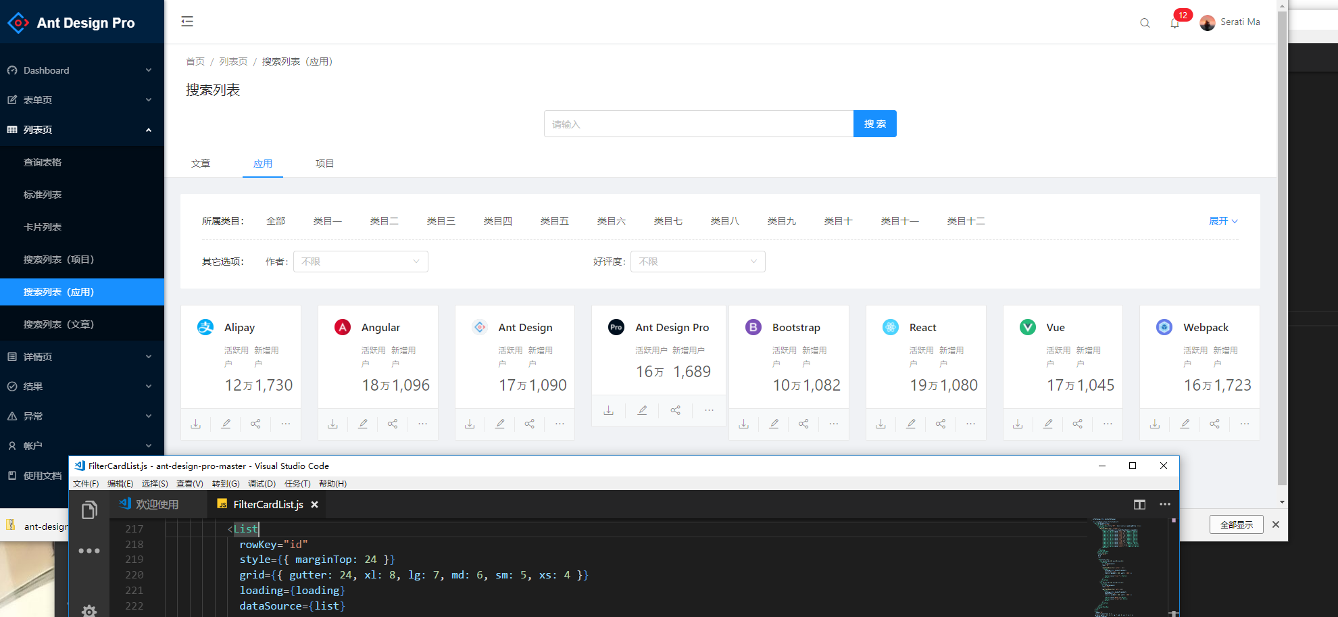Image resolution: width=1338 pixels, height=617 pixels.
Task: Toggle the 类目十一 category tag
Action: [900, 221]
